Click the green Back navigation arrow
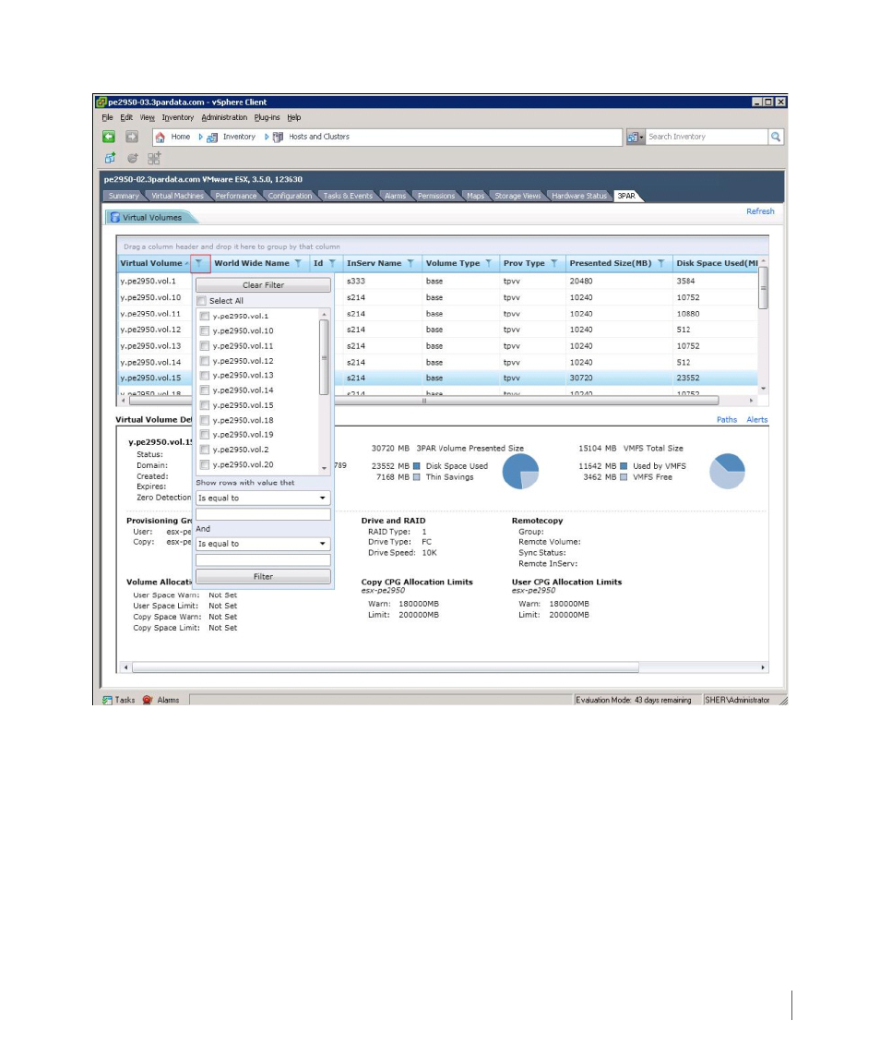This screenshot has height=1057, width=880. point(109,137)
